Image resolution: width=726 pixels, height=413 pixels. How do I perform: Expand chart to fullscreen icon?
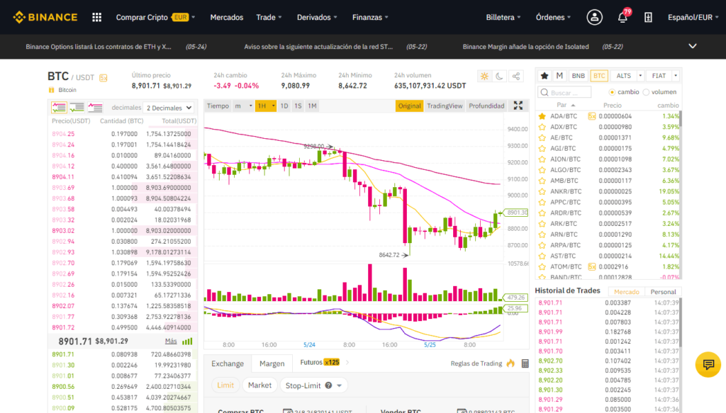tap(518, 106)
